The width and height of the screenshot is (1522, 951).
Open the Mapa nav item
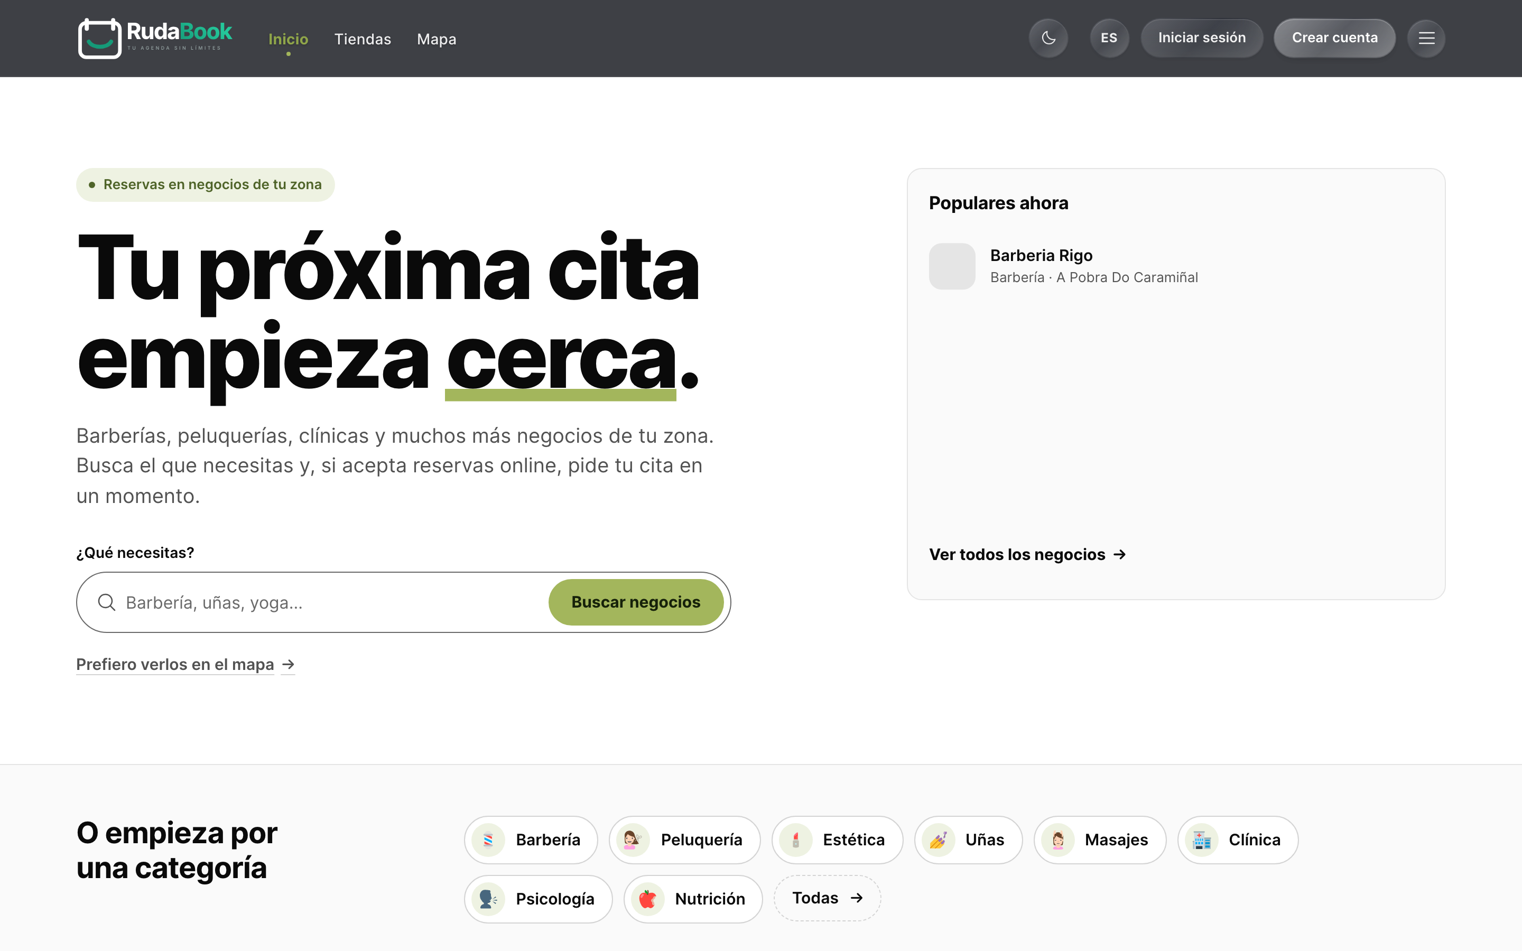point(437,39)
